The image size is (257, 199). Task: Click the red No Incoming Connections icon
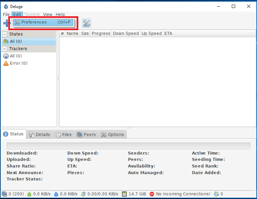(x=152, y=194)
